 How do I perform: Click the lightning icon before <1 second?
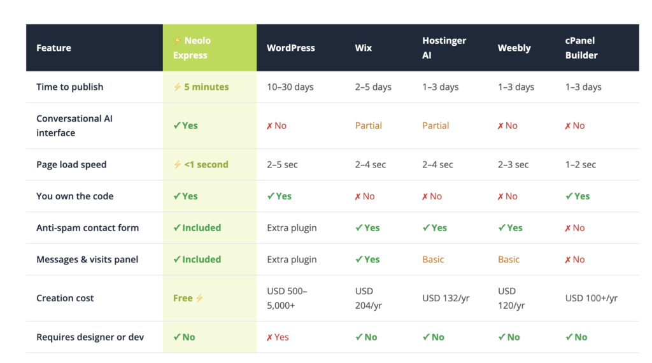click(x=177, y=165)
